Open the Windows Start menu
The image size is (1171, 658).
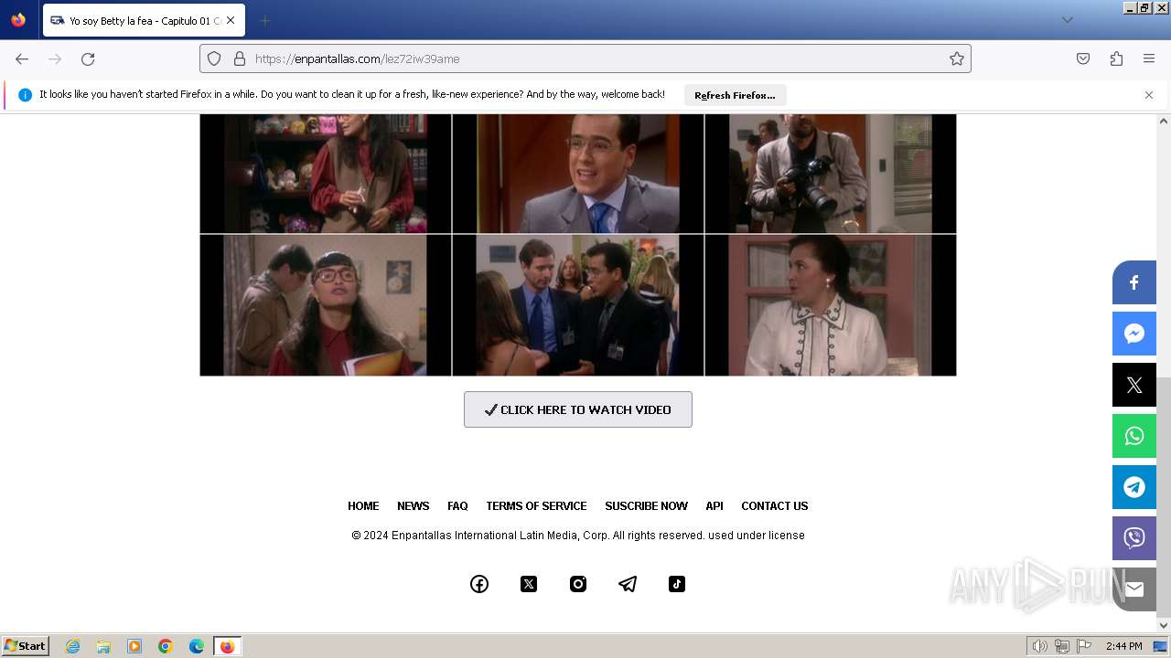[x=26, y=646]
